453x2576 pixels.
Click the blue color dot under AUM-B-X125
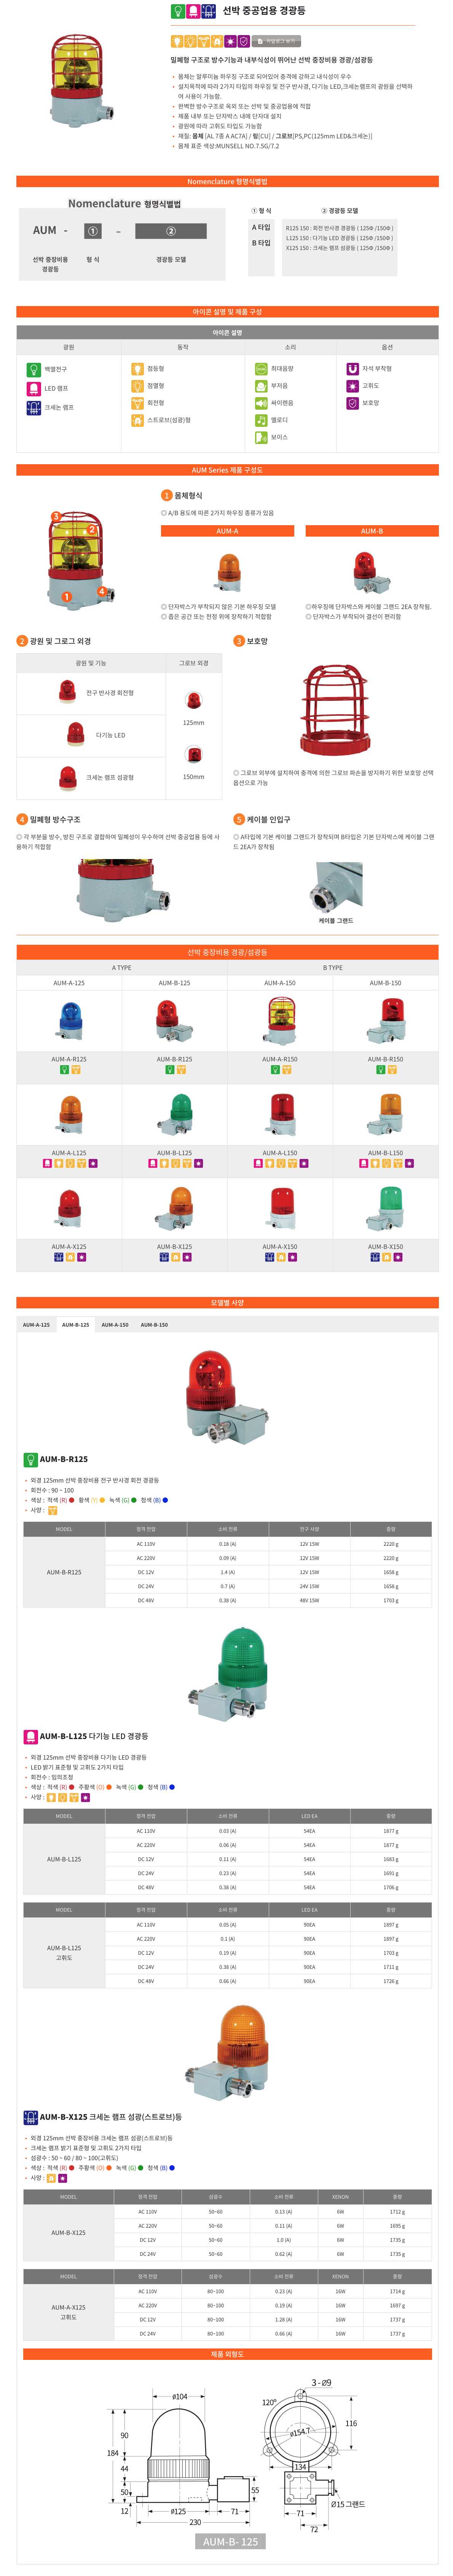pos(172,2168)
